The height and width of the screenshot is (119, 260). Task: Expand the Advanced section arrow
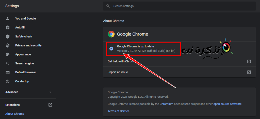[x=50, y=92]
